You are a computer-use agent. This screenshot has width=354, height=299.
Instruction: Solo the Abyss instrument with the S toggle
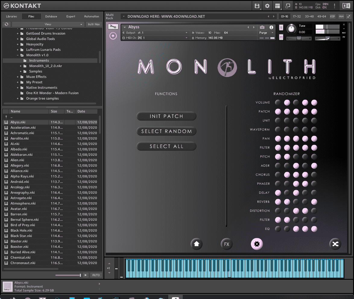tap(281, 27)
